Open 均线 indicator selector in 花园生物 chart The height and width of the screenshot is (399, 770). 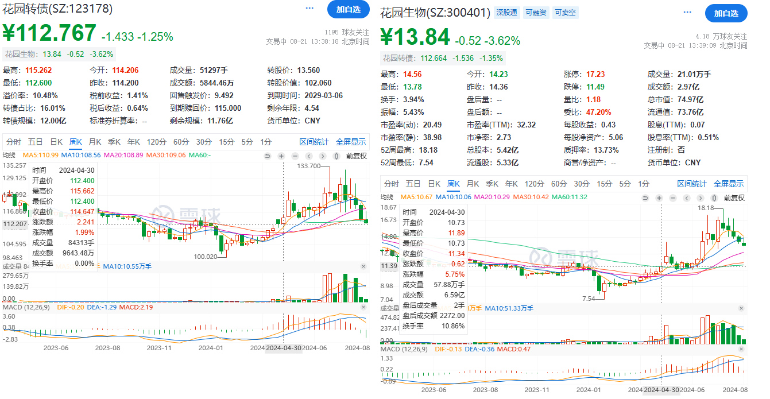click(388, 197)
